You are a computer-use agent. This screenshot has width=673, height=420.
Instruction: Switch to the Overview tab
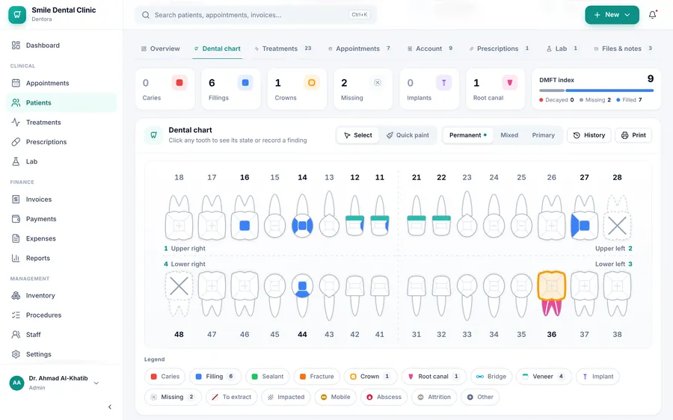(x=161, y=49)
